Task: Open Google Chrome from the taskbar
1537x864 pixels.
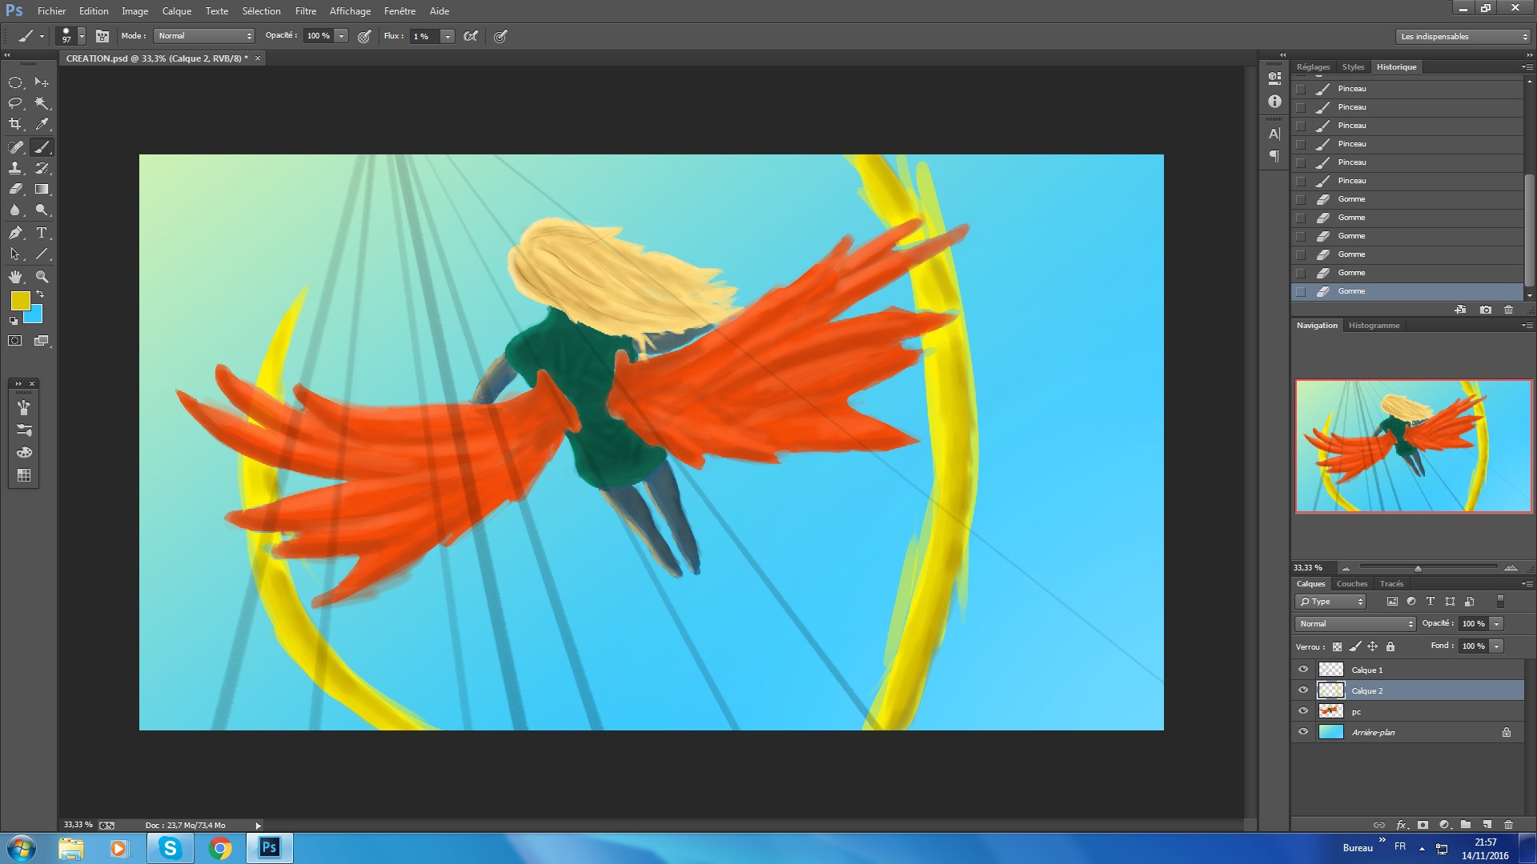Action: (x=220, y=848)
